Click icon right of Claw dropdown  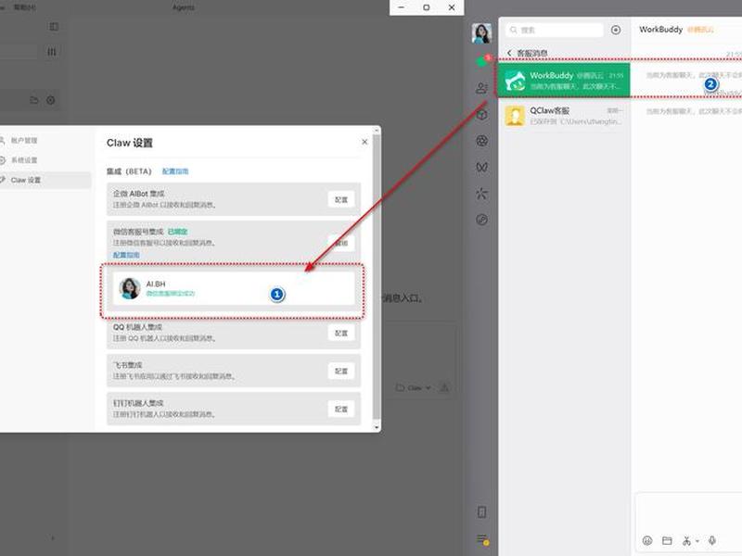click(444, 387)
